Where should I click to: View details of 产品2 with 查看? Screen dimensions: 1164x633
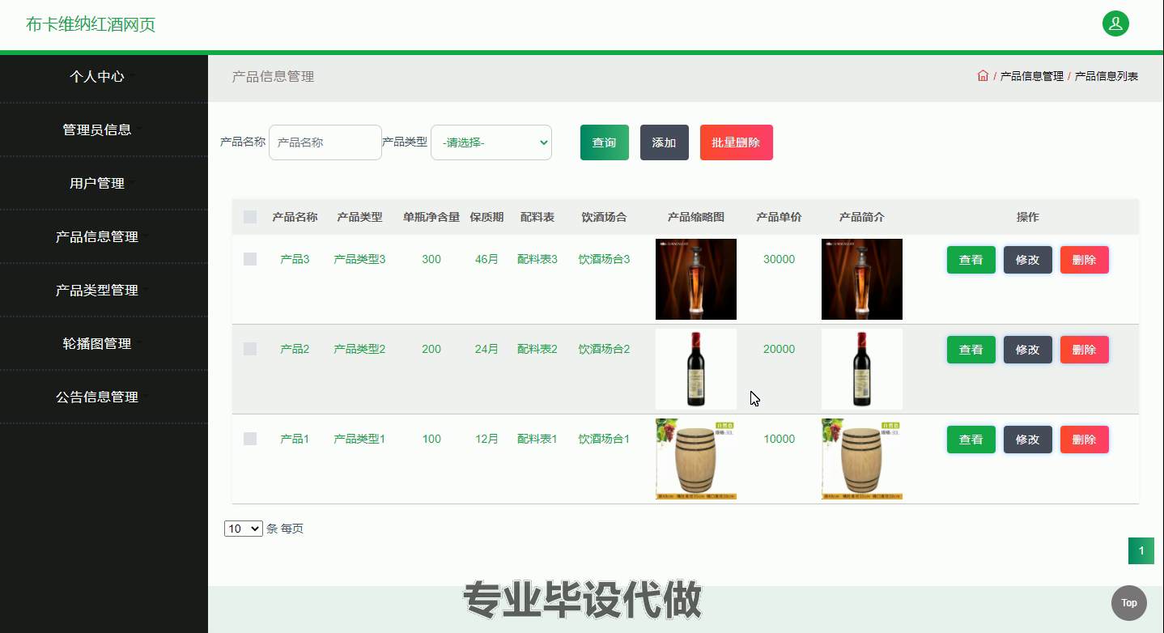pyautogui.click(x=971, y=350)
